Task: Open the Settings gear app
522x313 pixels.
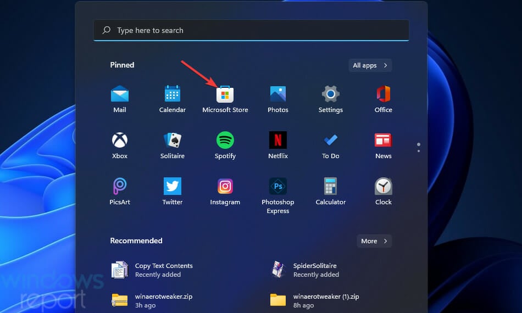Action: [330, 99]
